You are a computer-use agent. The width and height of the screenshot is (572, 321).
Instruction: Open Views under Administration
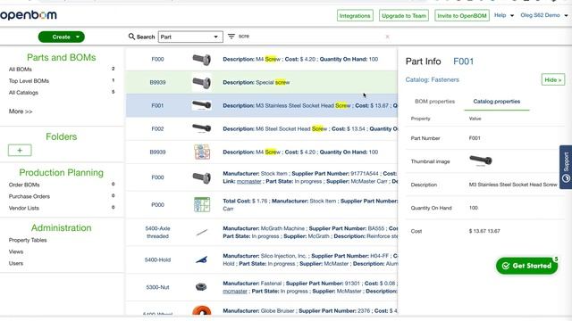pos(16,251)
